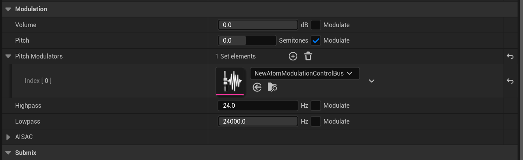Collapse the Pitch Modulators array

(x=8, y=56)
